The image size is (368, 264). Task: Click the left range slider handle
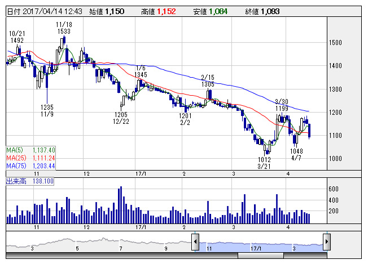point(195,242)
